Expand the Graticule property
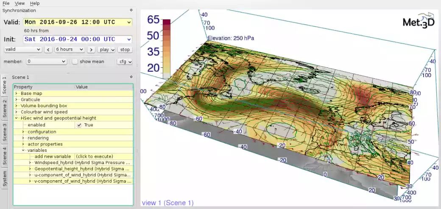Screen dimensions: 441x209 point(16,100)
